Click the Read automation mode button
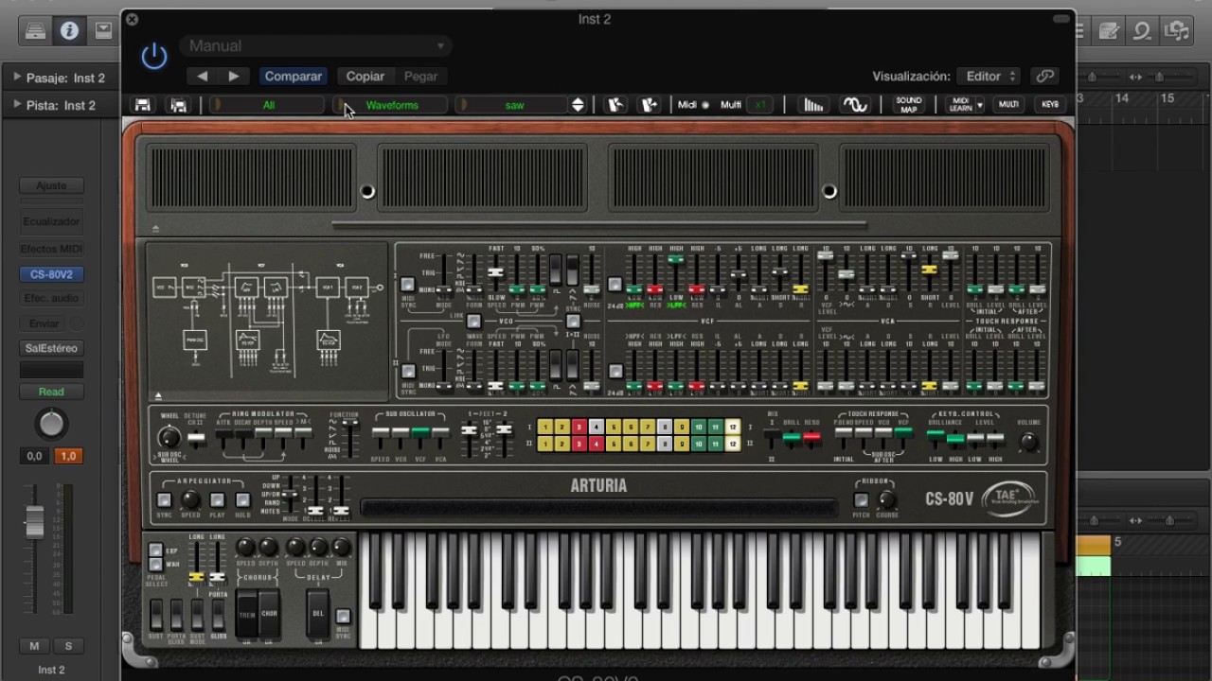 [51, 392]
